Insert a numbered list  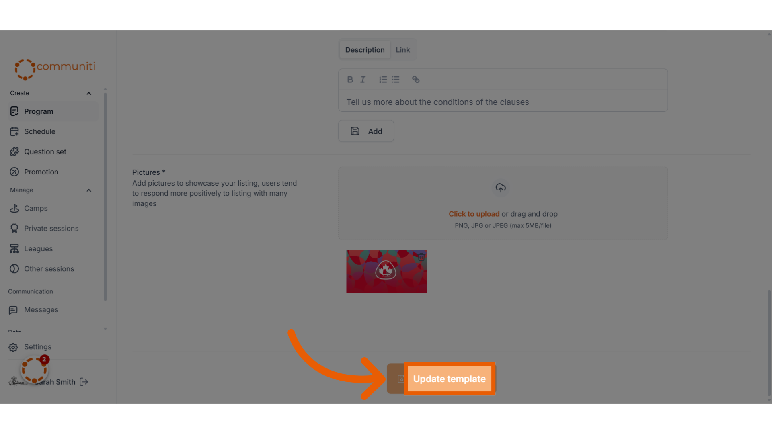click(383, 80)
